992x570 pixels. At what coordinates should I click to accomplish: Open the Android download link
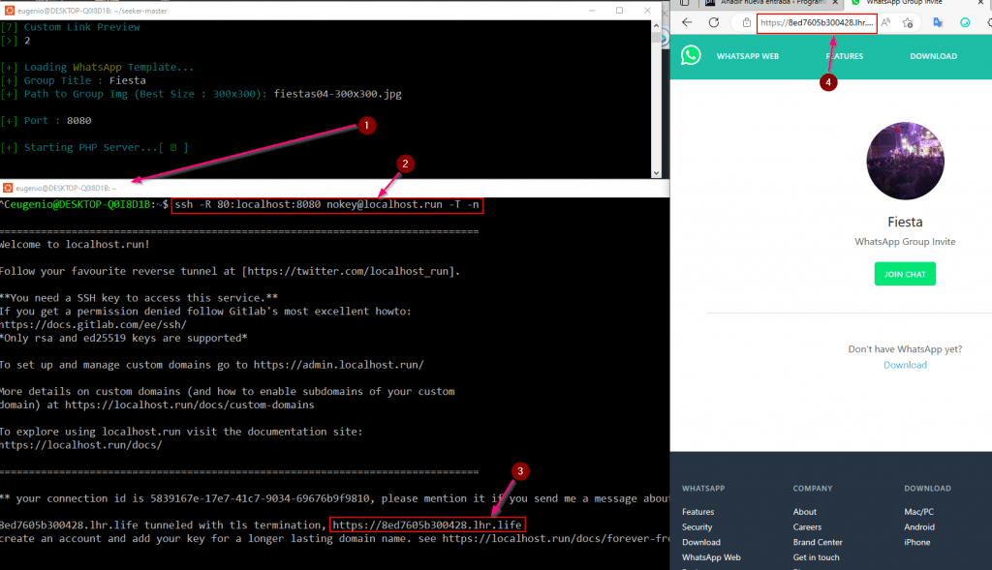(919, 527)
